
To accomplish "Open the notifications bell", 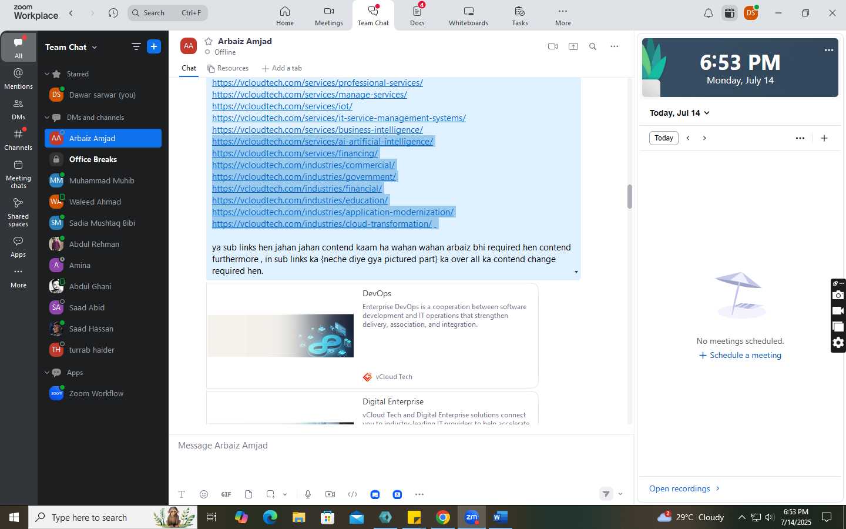I will (x=709, y=13).
